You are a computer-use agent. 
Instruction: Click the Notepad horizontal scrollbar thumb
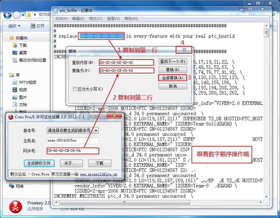coord(125,202)
